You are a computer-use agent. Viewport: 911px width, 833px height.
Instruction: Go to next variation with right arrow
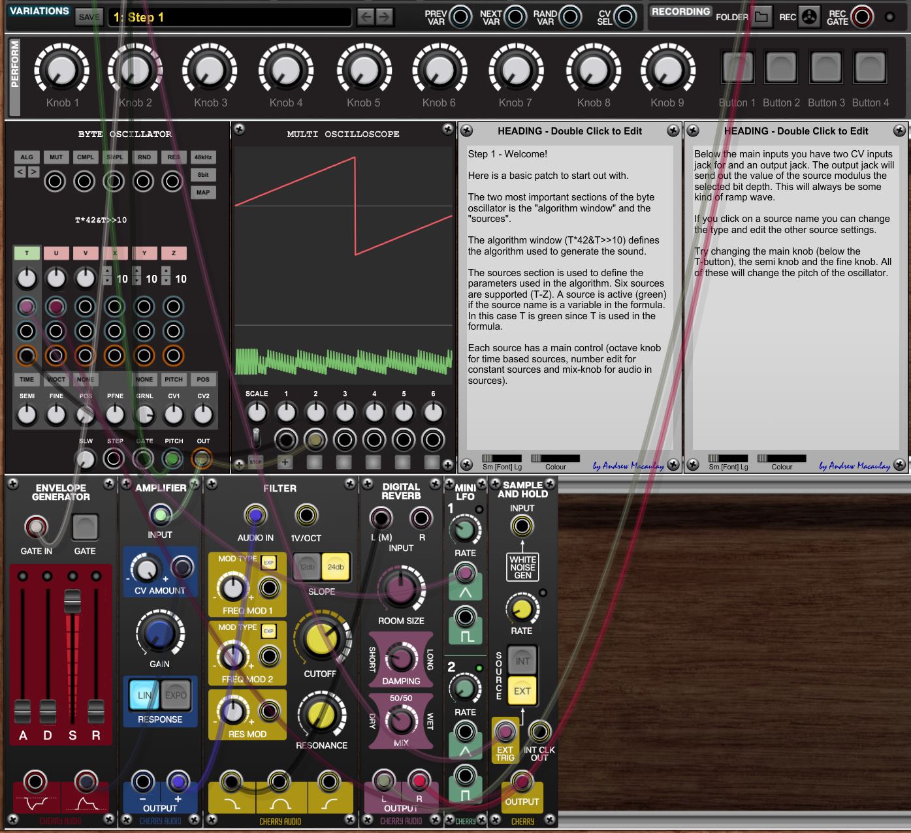(x=385, y=17)
